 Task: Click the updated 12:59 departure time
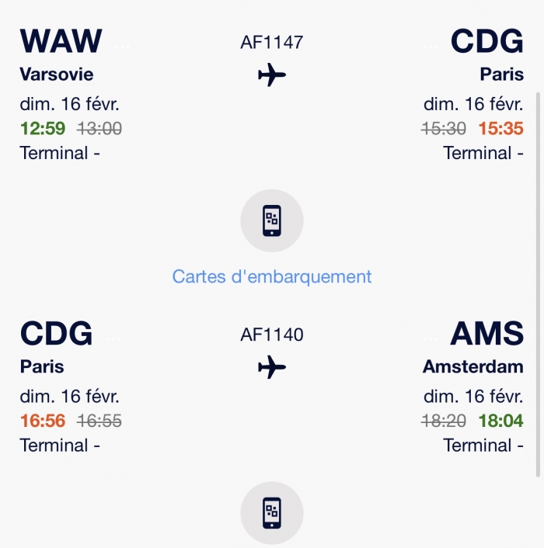[x=43, y=129]
